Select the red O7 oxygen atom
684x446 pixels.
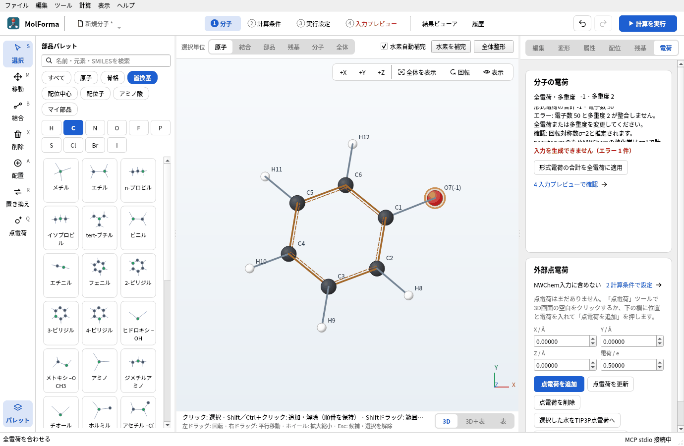click(435, 198)
